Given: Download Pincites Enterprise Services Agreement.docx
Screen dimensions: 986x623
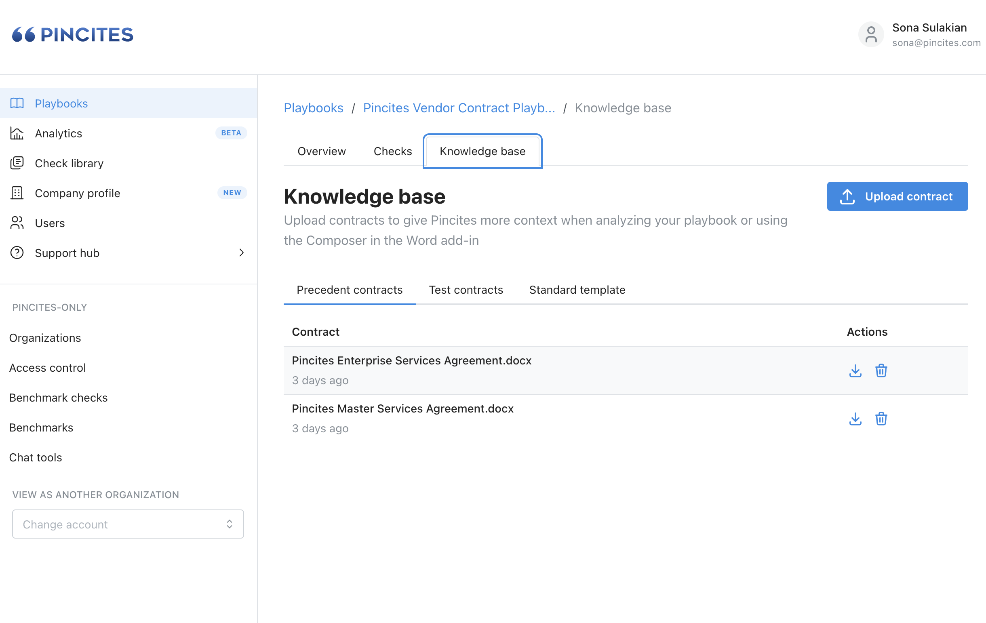Looking at the screenshot, I should pos(855,371).
